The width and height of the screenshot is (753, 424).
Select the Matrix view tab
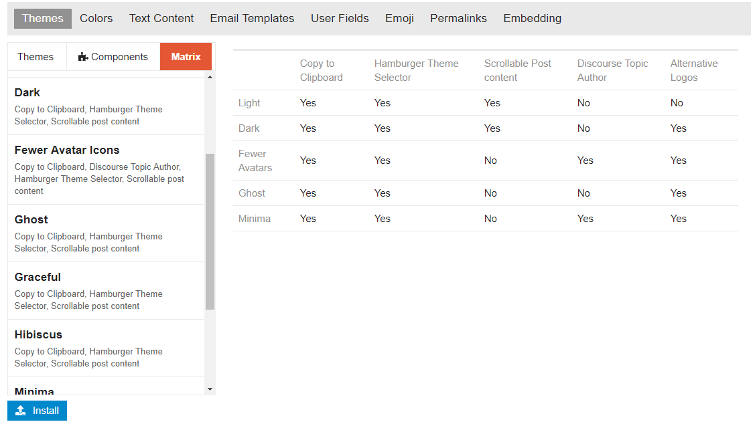pyautogui.click(x=186, y=57)
